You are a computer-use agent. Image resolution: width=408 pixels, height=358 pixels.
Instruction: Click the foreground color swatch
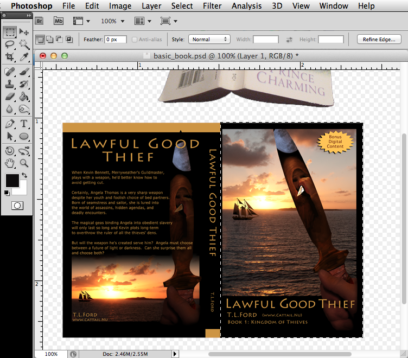click(x=12, y=181)
